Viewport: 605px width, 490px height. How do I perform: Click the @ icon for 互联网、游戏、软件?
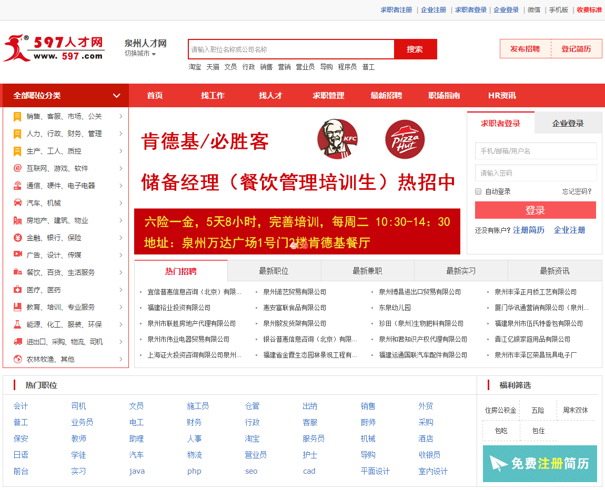point(17,168)
